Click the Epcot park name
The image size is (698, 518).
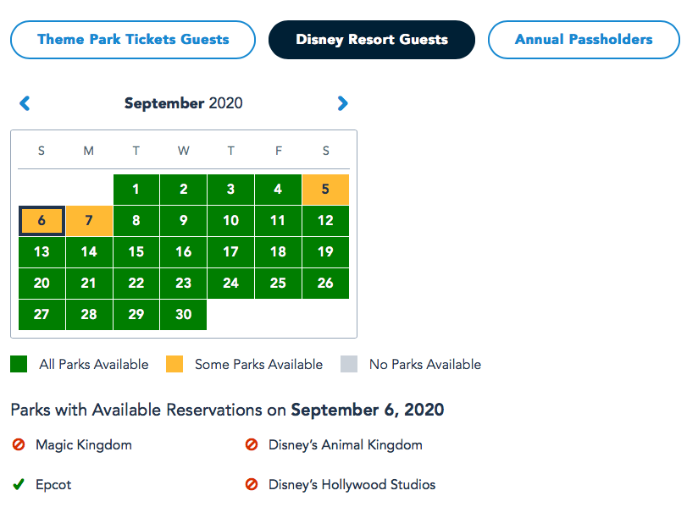(53, 485)
